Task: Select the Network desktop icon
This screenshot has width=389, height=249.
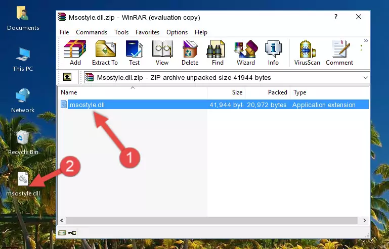Action: [x=23, y=101]
